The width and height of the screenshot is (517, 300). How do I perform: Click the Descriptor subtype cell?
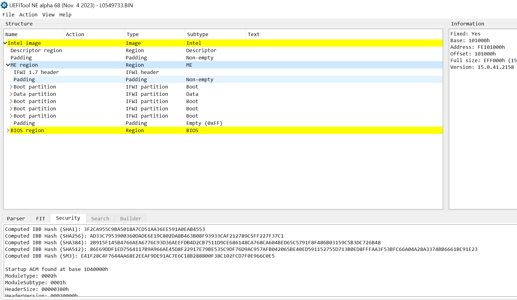pyautogui.click(x=201, y=50)
